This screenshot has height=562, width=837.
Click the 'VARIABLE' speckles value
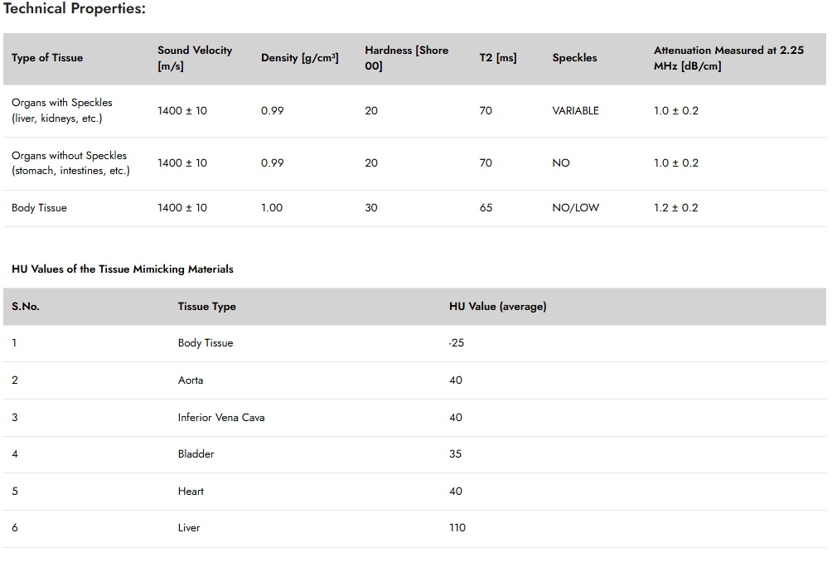[575, 110]
